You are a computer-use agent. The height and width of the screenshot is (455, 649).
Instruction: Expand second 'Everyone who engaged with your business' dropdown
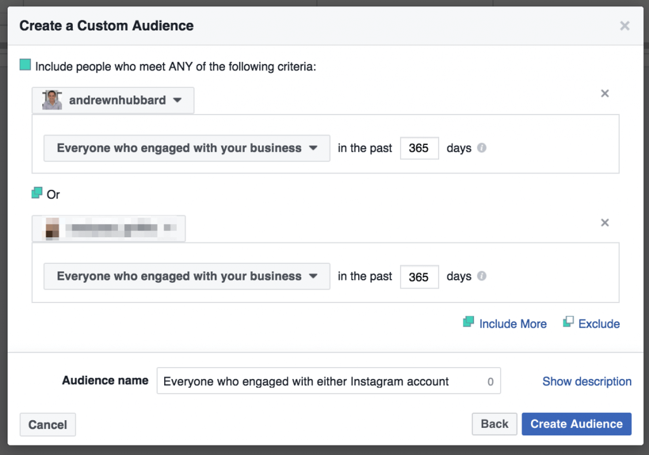186,277
